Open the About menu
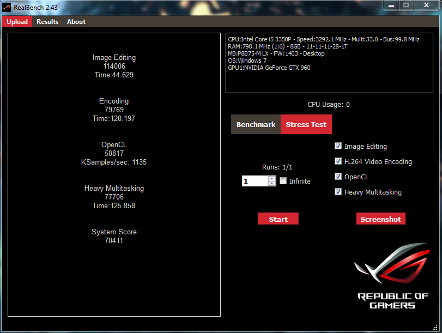 pos(76,22)
